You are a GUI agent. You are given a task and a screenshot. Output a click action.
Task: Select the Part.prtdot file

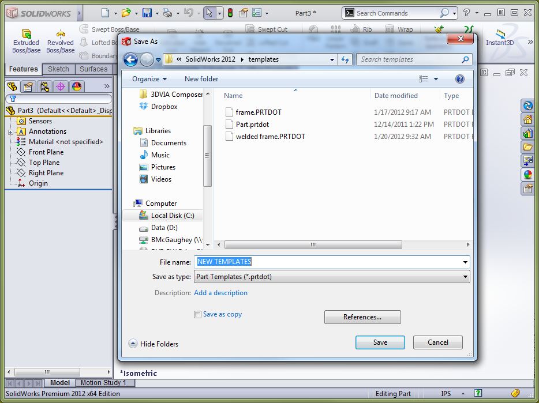252,125
